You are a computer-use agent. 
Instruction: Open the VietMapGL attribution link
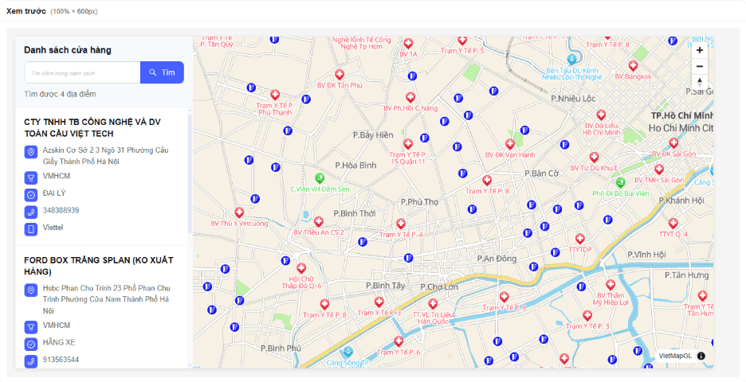(675, 356)
